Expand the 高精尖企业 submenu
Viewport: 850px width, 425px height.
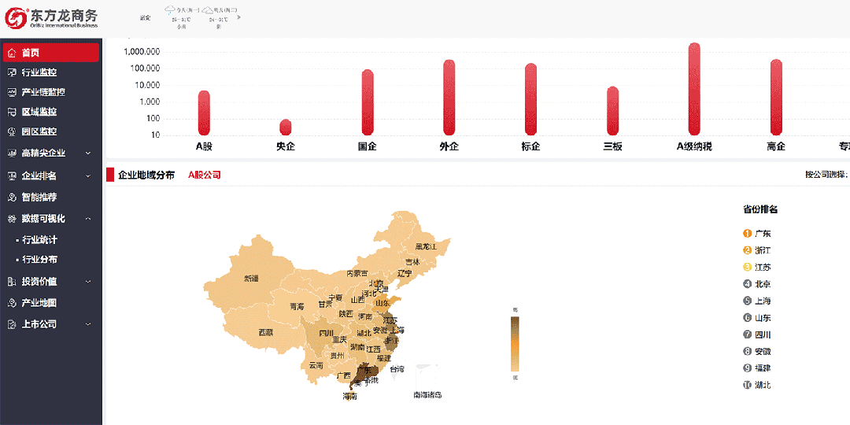[x=88, y=153]
